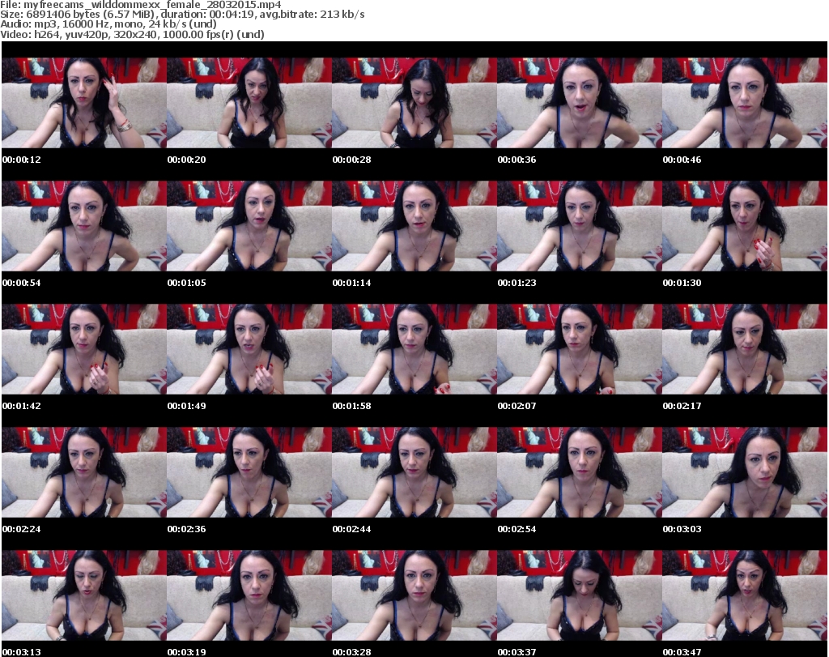Image resolution: width=829 pixels, height=657 pixels.
Task: View the thumbnail frame at 00:03:47
Action: point(745,595)
